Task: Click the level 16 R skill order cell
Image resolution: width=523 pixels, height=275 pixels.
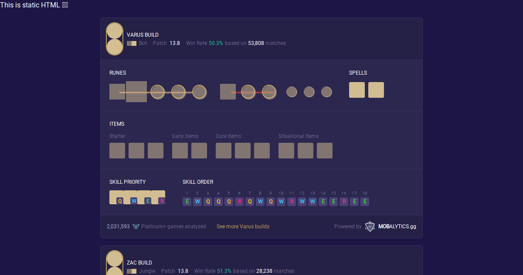Action: (x=344, y=202)
